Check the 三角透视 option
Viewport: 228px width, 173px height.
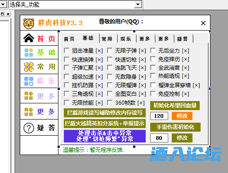67,94
